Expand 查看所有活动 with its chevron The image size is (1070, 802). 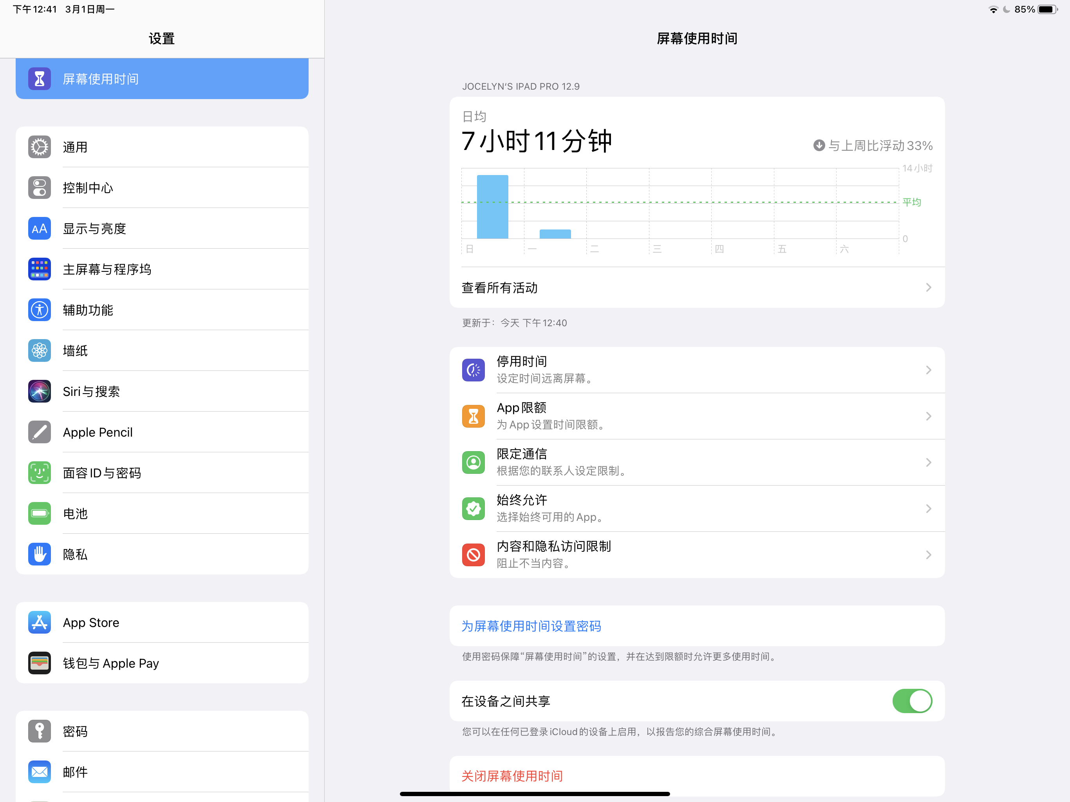click(928, 288)
